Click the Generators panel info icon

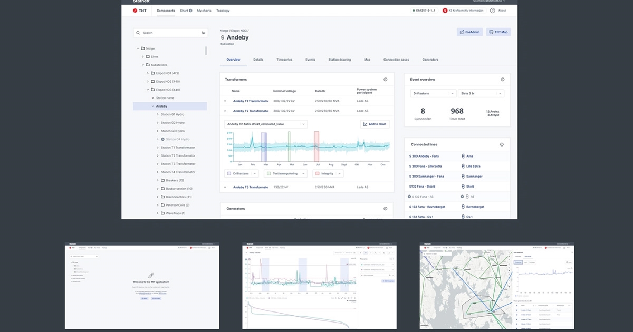tap(386, 209)
